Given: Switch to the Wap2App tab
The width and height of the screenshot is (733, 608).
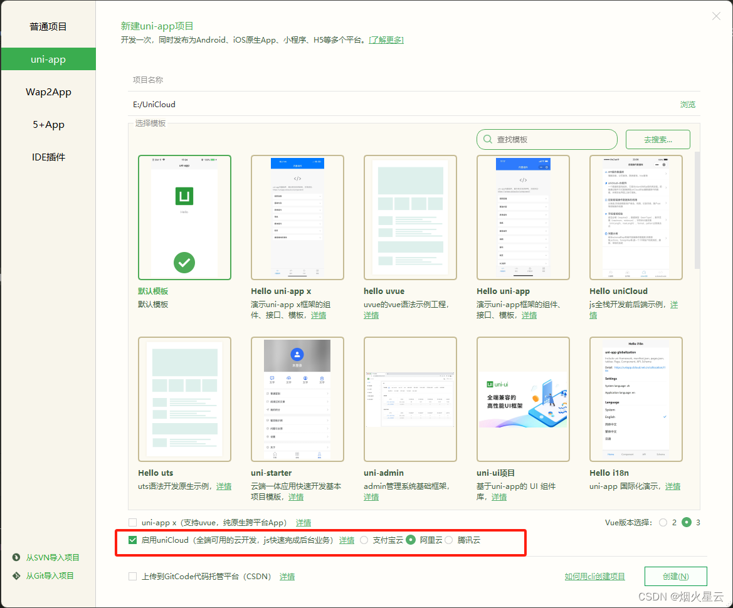Looking at the screenshot, I should pyautogui.click(x=48, y=92).
